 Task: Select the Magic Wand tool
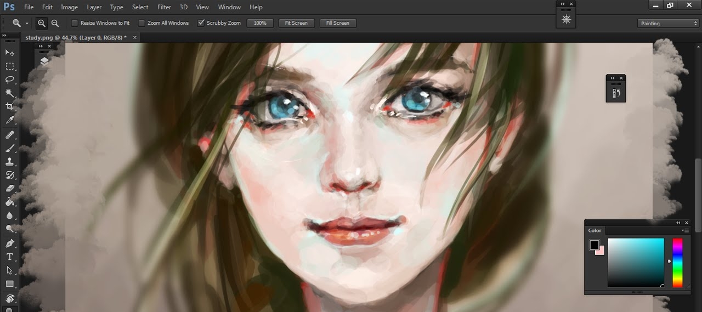click(x=10, y=94)
